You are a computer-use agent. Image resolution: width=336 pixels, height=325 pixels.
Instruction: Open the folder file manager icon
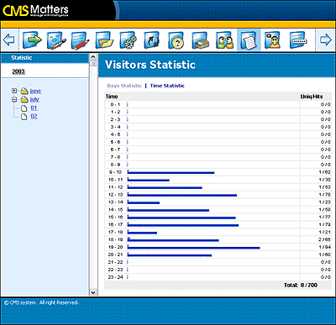pyautogui.click(x=104, y=40)
